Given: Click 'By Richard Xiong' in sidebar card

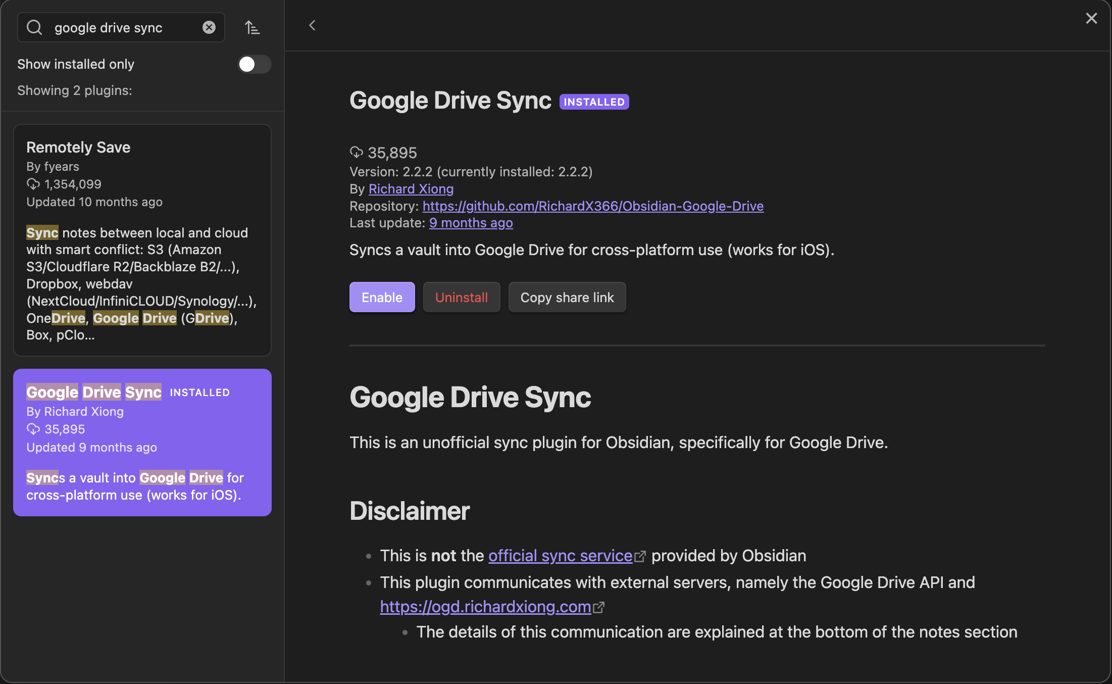Looking at the screenshot, I should tap(75, 412).
